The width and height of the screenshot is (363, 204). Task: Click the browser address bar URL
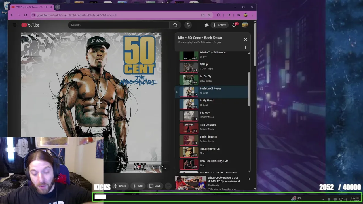pyautogui.click(x=77, y=15)
